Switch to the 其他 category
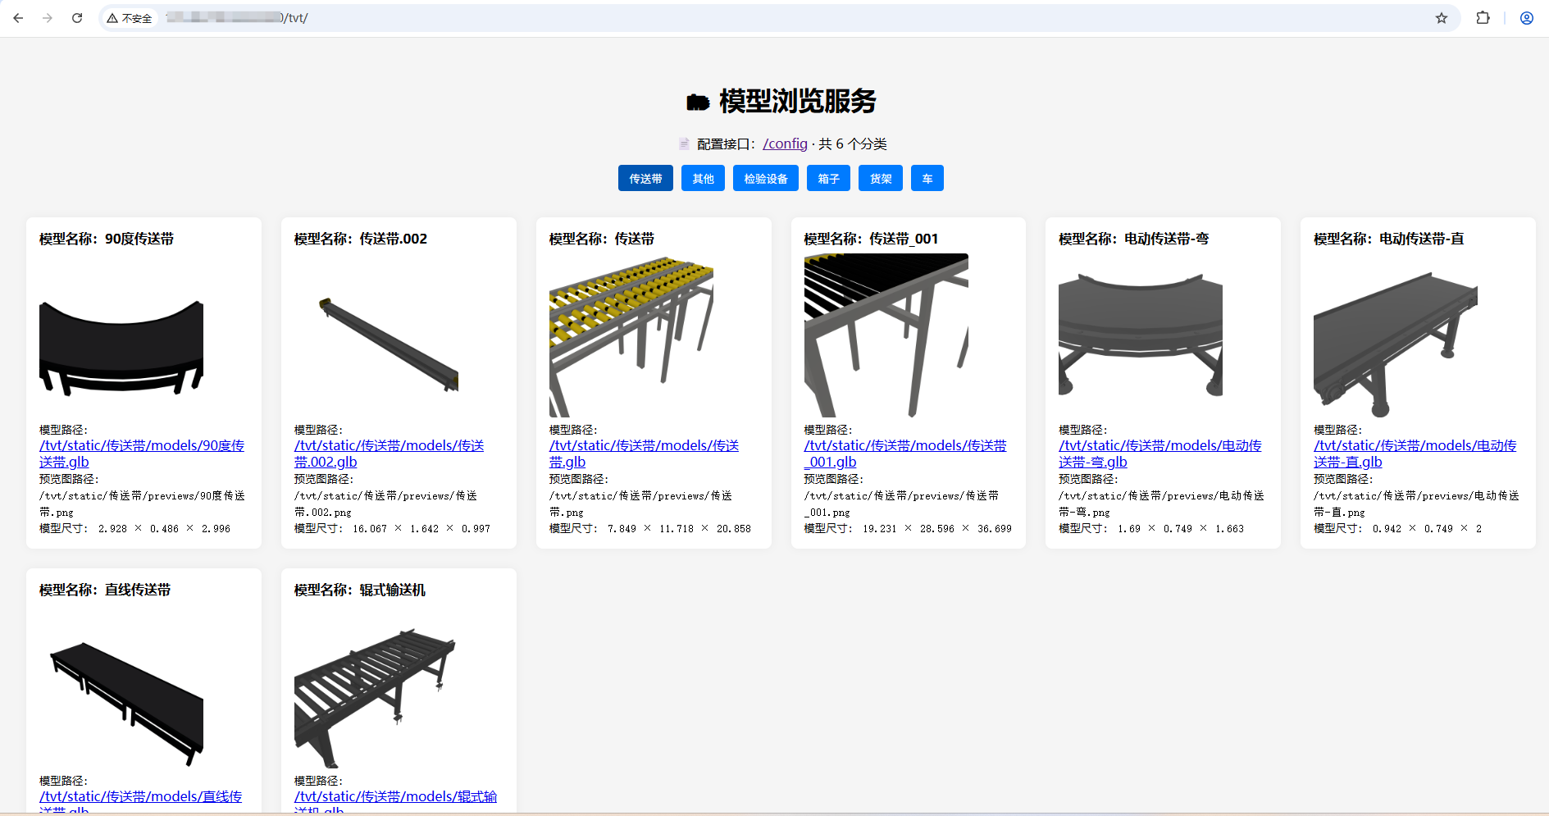 click(x=703, y=179)
